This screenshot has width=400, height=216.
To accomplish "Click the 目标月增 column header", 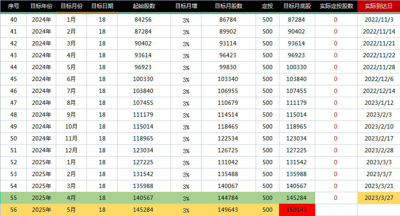I will click(186, 6).
